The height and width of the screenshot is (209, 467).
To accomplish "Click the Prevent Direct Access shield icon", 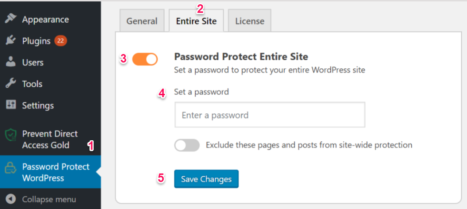I will click(11, 136).
